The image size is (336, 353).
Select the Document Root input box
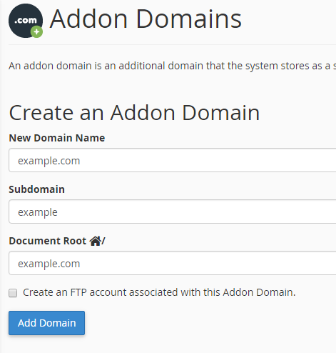tap(172, 263)
